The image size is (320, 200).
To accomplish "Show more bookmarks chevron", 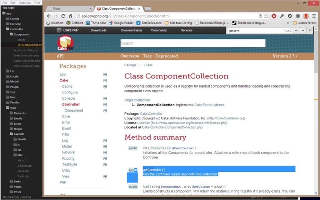I will click(288, 23).
